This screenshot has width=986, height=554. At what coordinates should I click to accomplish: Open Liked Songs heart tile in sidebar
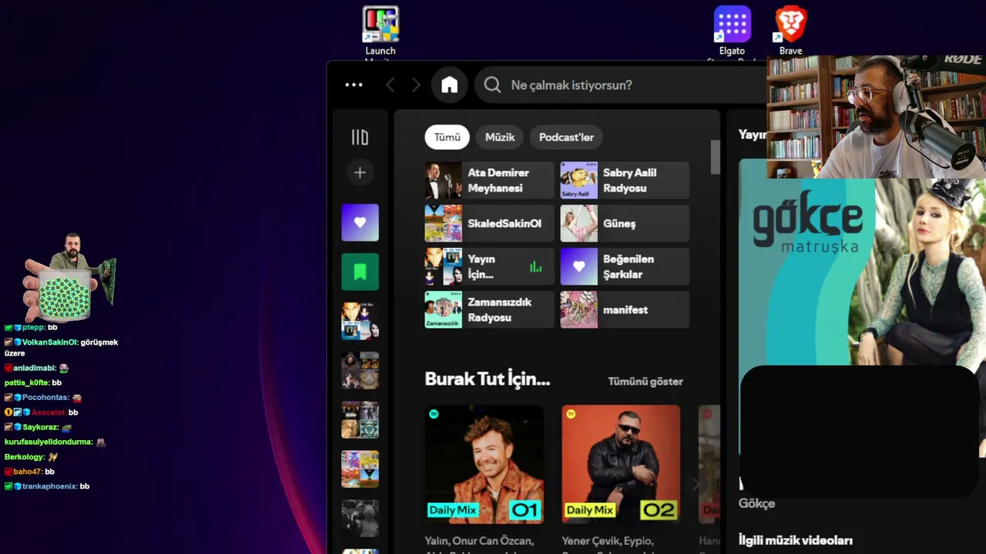tap(360, 222)
